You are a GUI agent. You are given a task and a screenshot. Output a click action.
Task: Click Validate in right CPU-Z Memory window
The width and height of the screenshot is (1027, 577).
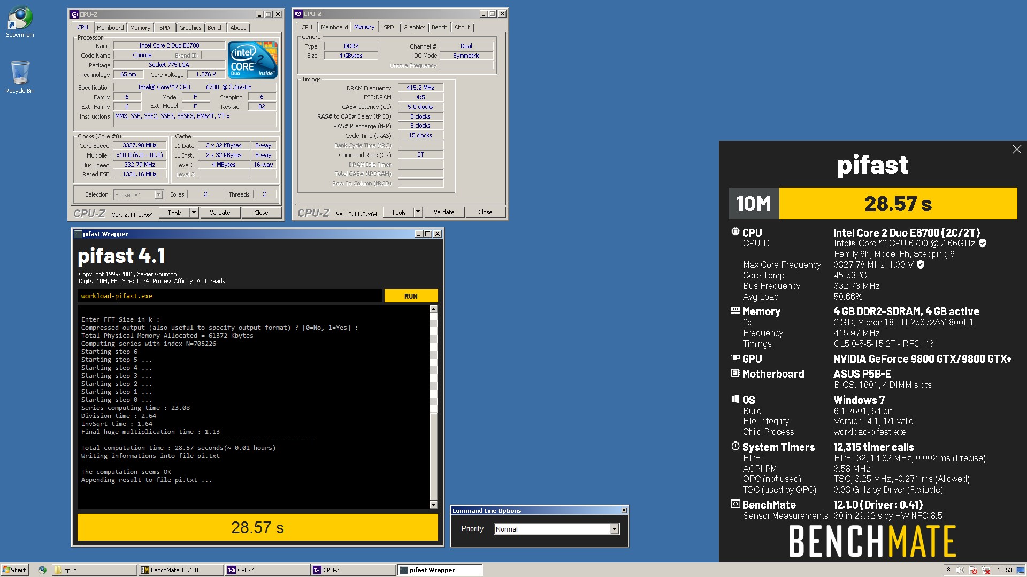tap(444, 212)
